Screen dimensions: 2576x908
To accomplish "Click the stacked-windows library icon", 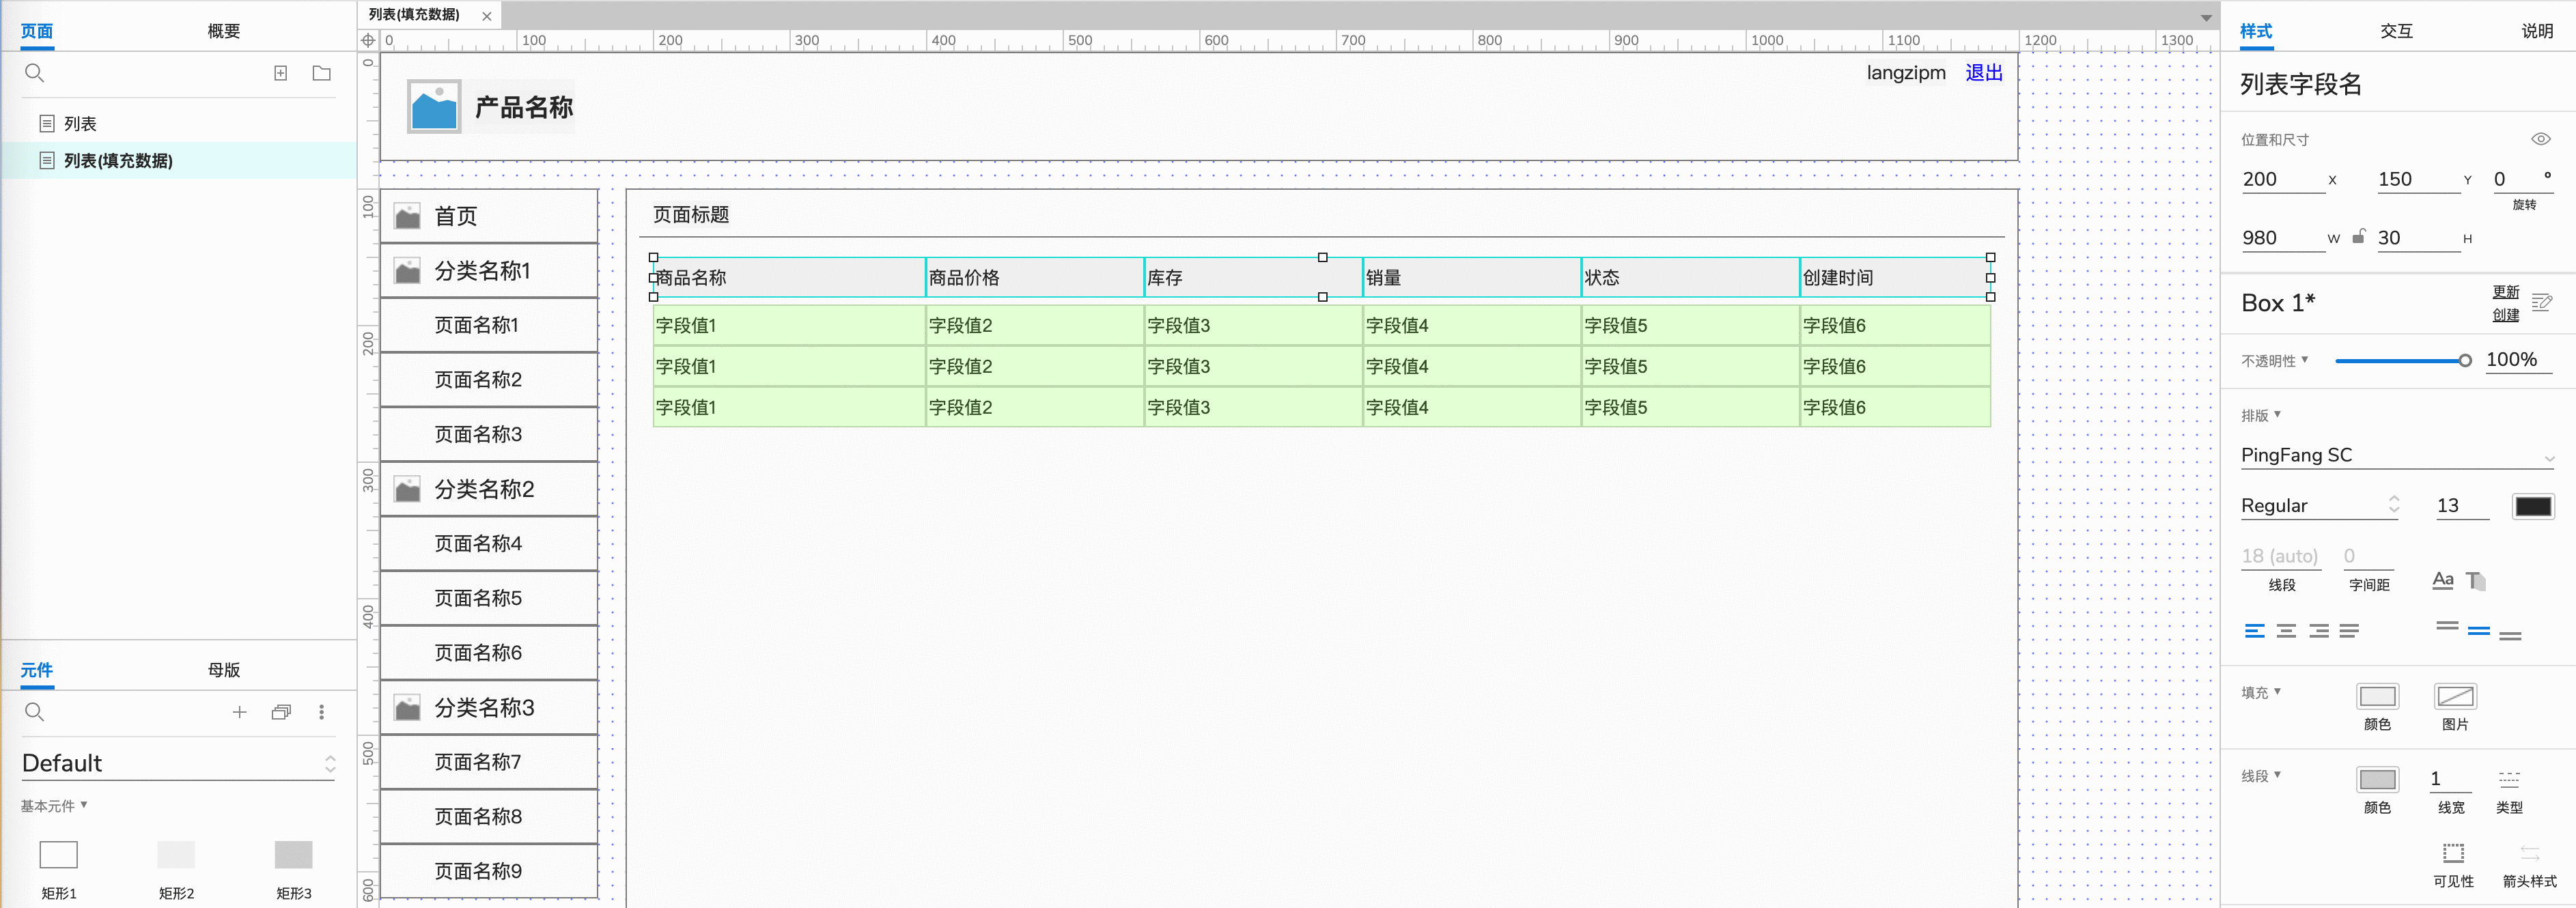I will click(x=281, y=712).
